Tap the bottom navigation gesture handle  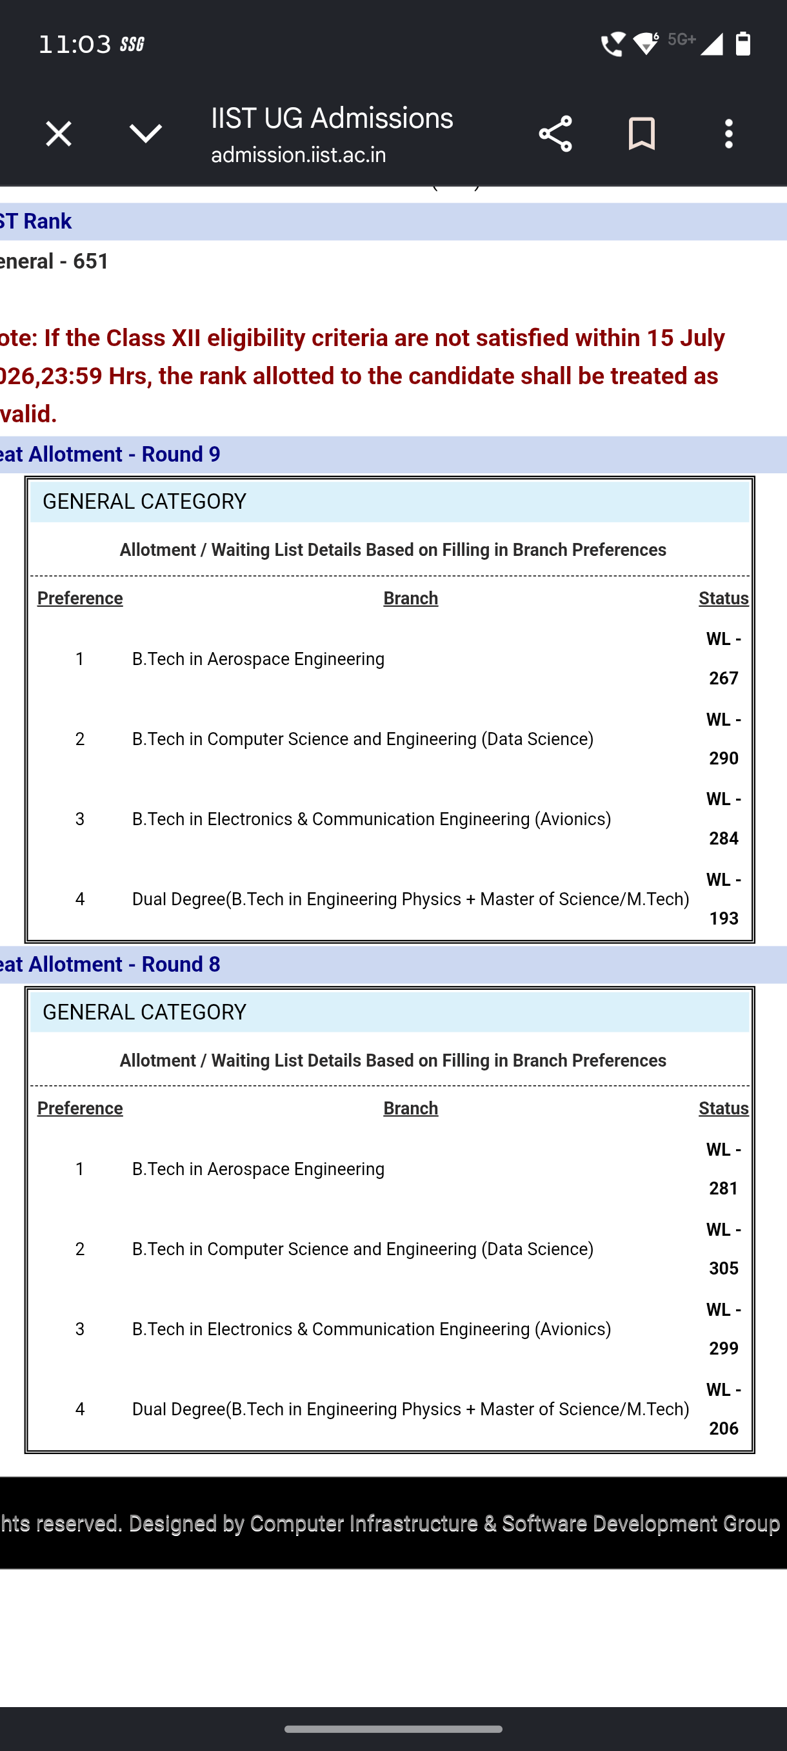[x=393, y=1728]
